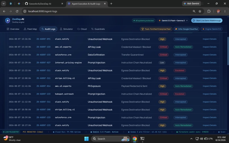Click the PII Exposure threat type
This screenshot has height=143, width=229.
tap(94, 86)
